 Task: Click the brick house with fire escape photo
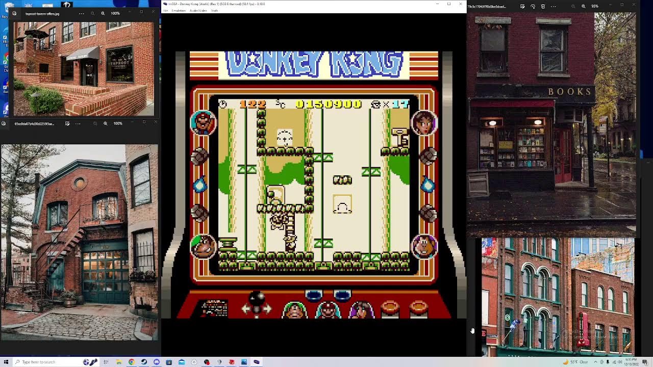[79, 242]
